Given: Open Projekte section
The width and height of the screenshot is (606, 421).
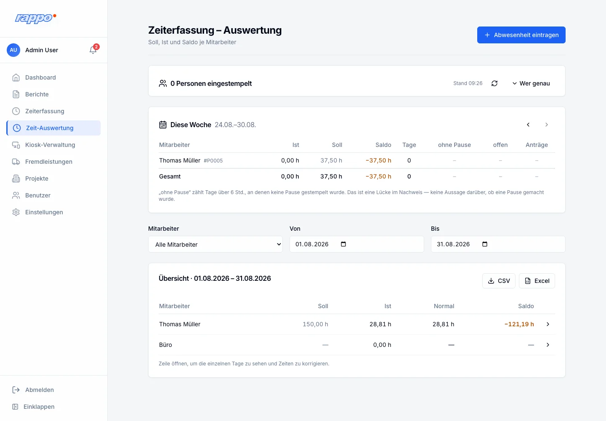Looking at the screenshot, I should coord(53,179).
